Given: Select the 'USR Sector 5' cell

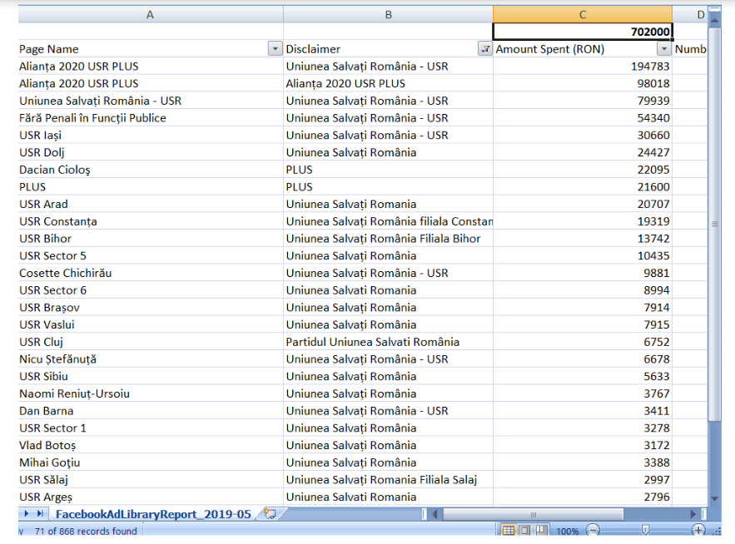Looking at the screenshot, I should pyautogui.click(x=151, y=255).
